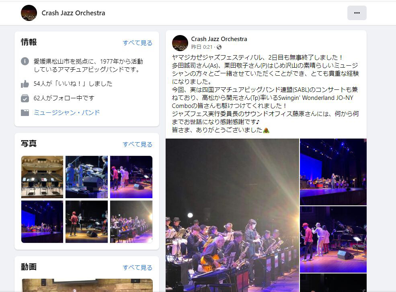Viewport: 396px width, 292px height.
Task: Open the video preview under 動画
Action: (87, 286)
